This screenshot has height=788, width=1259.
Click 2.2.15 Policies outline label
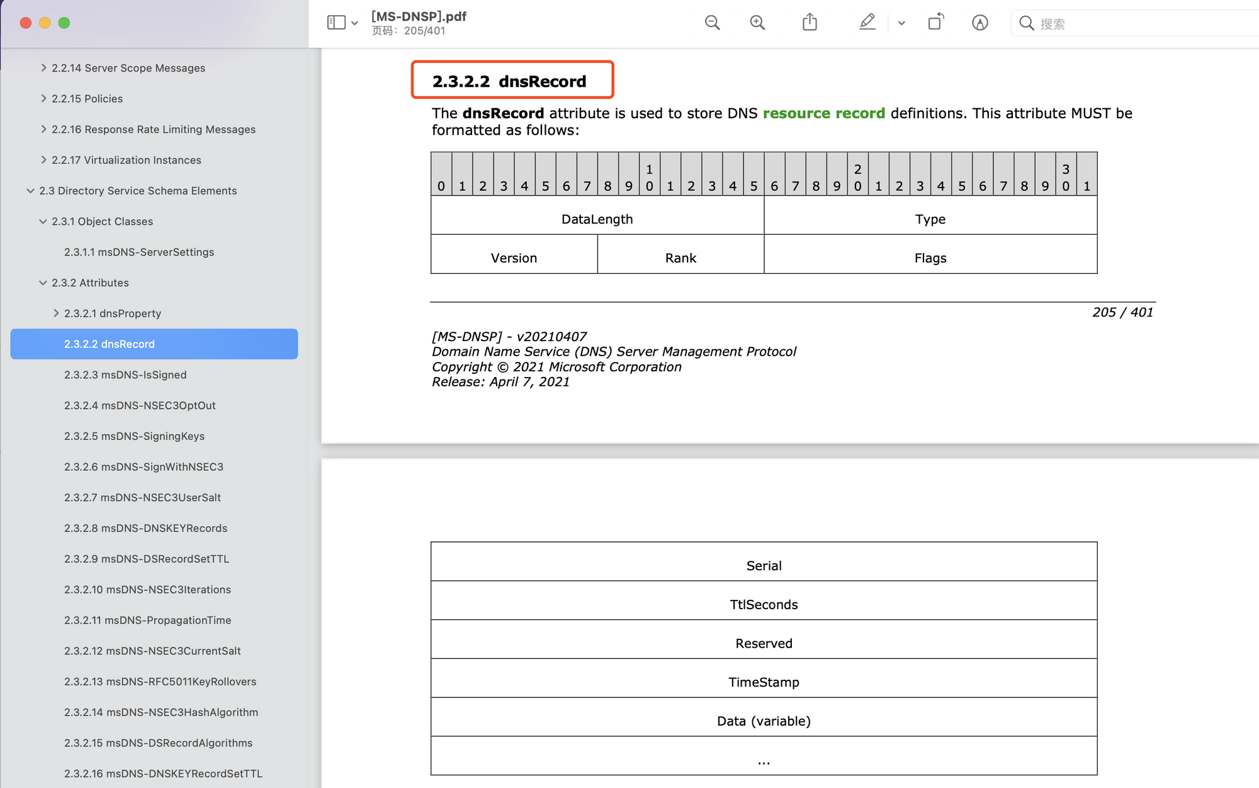(x=87, y=98)
